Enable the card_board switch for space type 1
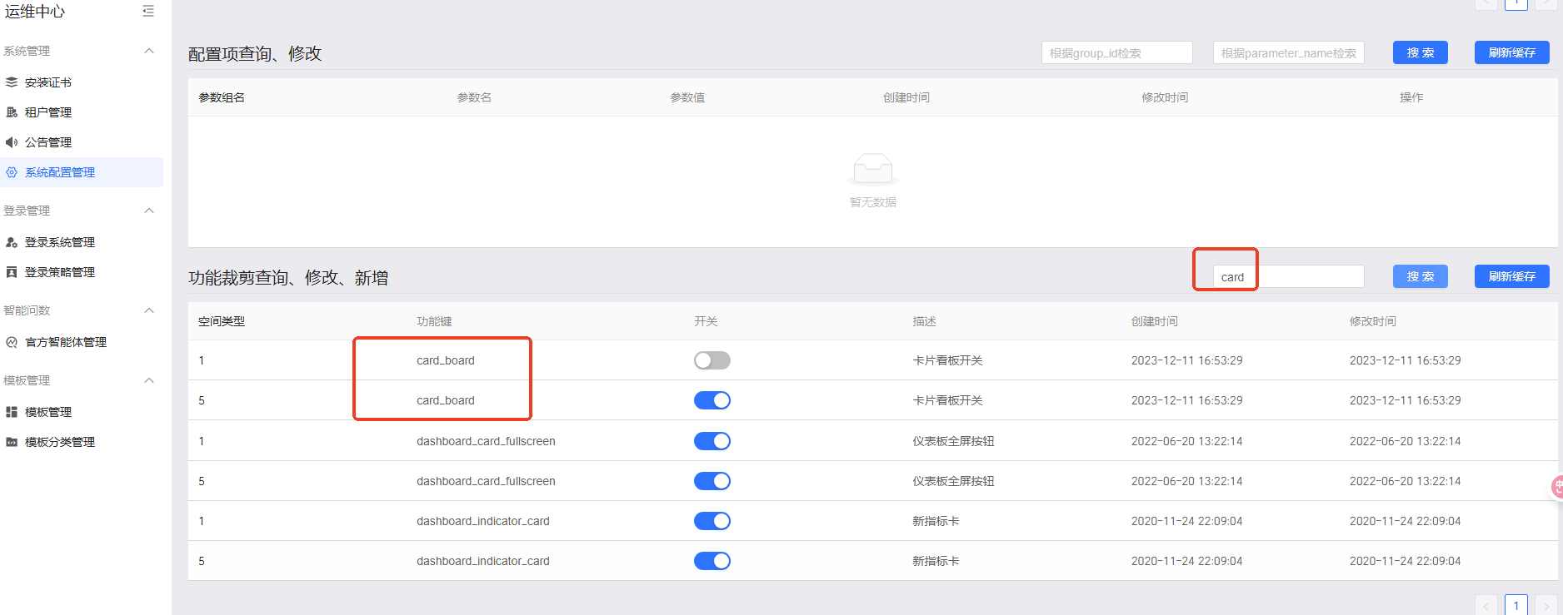Image resolution: width=1563 pixels, height=615 pixels. point(712,360)
